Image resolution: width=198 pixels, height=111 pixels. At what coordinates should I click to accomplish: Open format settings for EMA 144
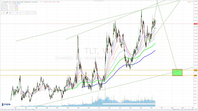(x=12, y=10)
